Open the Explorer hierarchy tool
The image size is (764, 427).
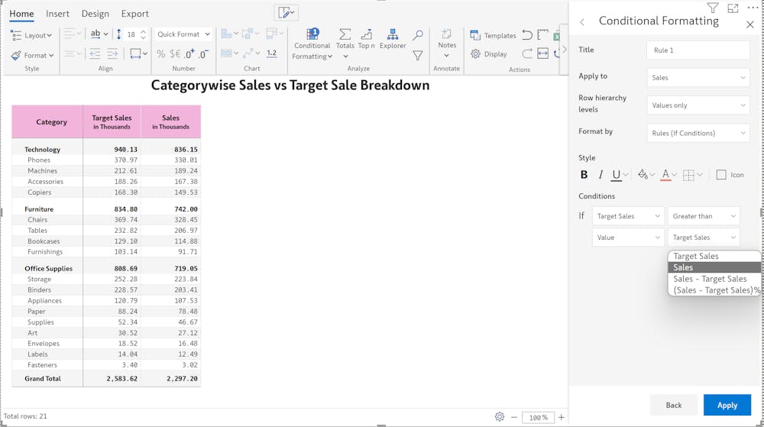point(392,34)
